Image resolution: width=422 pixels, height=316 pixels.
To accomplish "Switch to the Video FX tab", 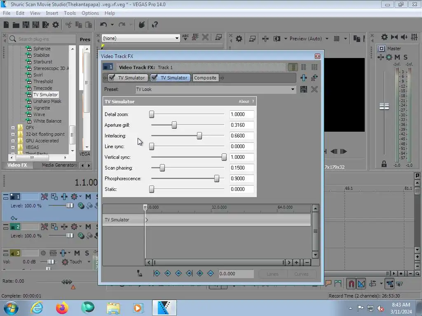I will tap(17, 165).
